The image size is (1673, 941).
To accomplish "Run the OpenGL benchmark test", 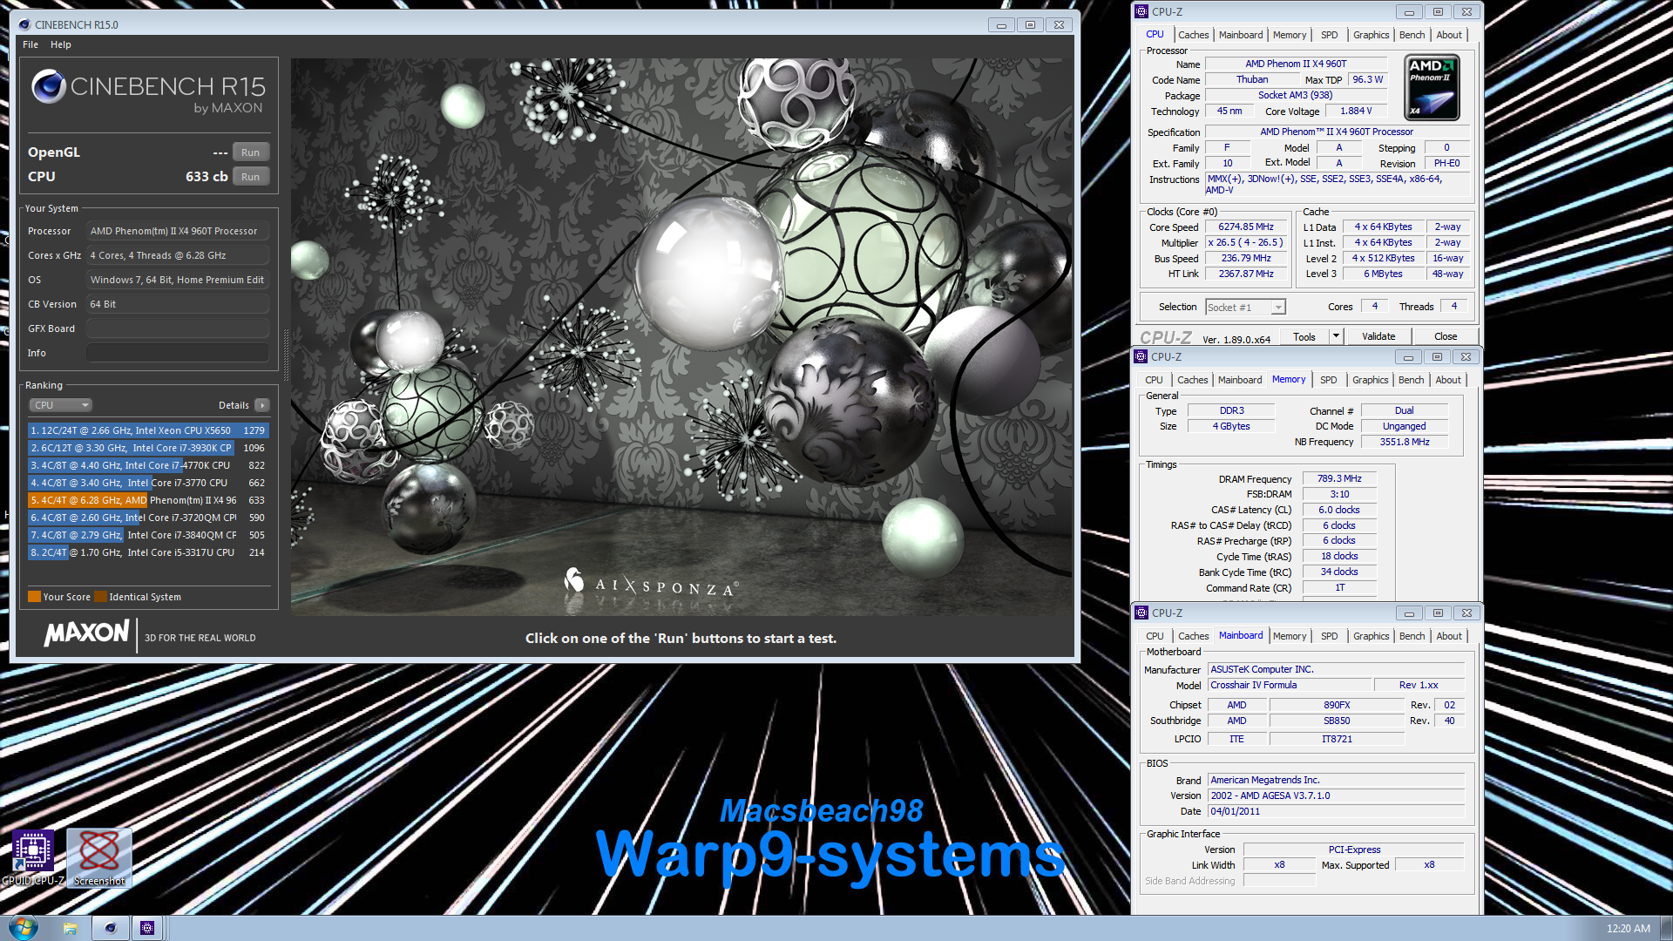I will (x=250, y=152).
